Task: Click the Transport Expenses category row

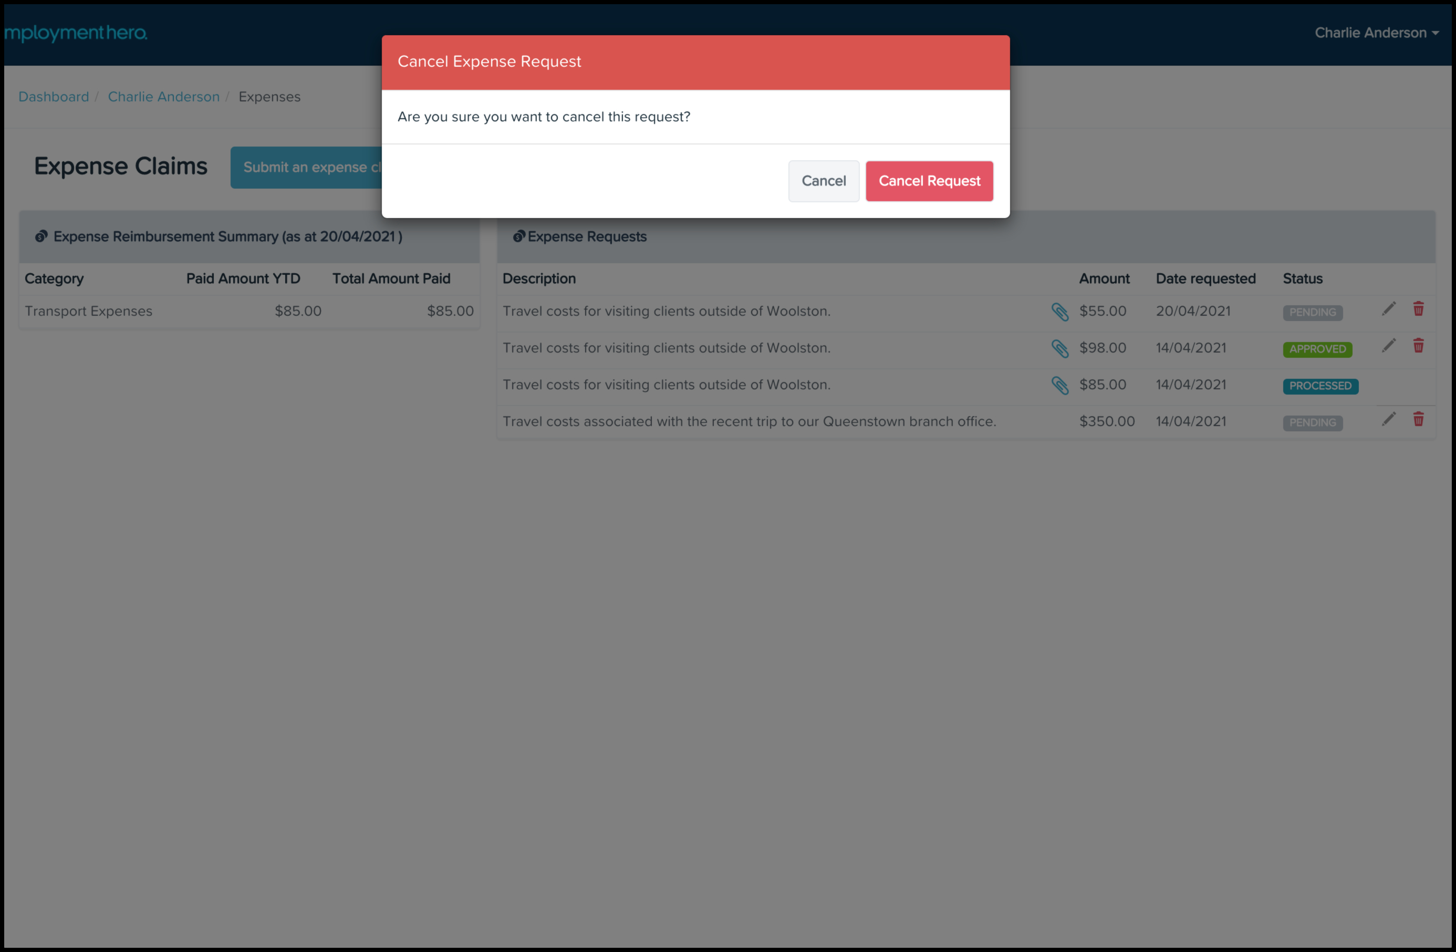Action: [89, 312]
